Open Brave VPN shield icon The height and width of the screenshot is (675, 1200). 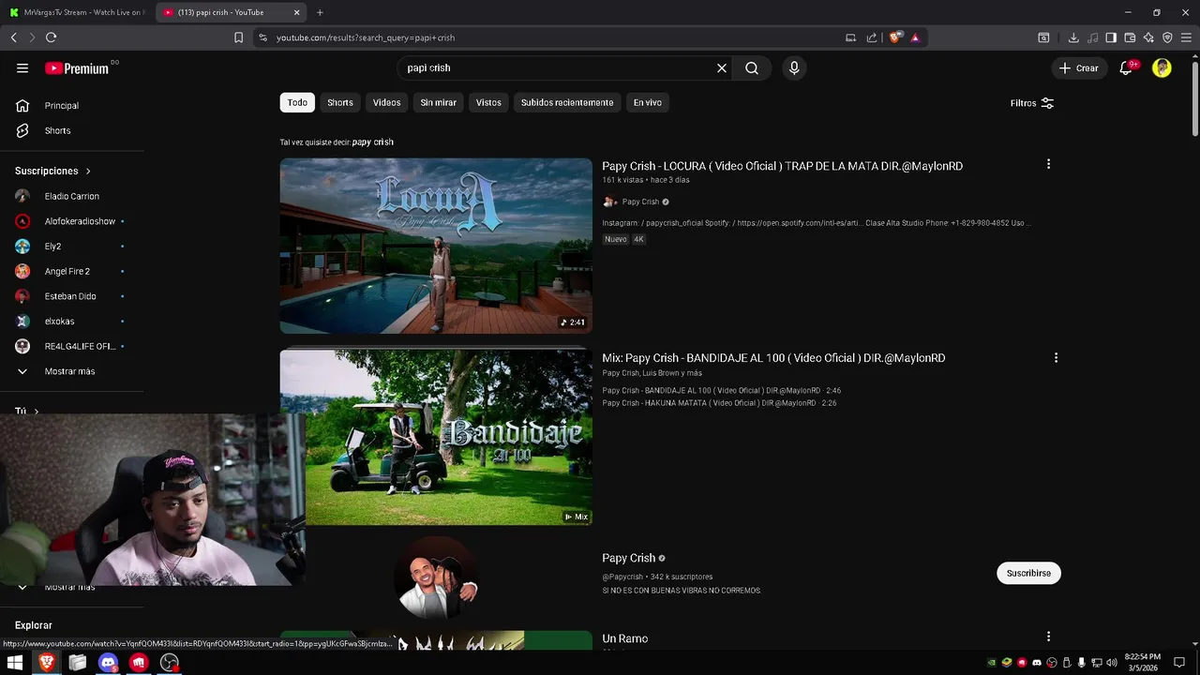pos(1167,37)
